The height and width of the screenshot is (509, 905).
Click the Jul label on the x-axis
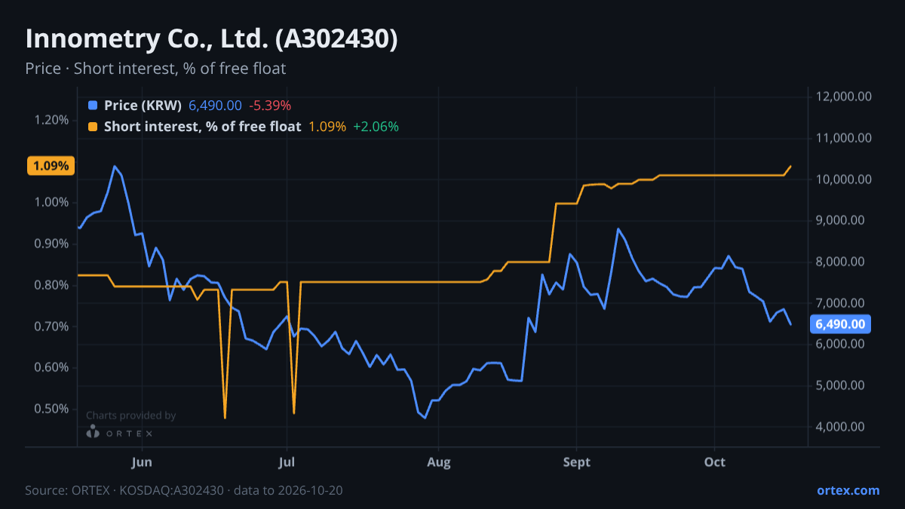tap(287, 461)
